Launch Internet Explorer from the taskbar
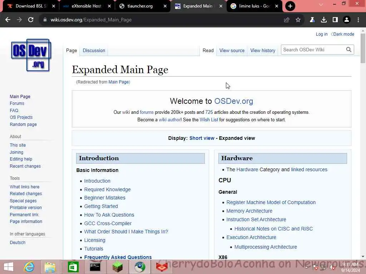 coord(29,267)
